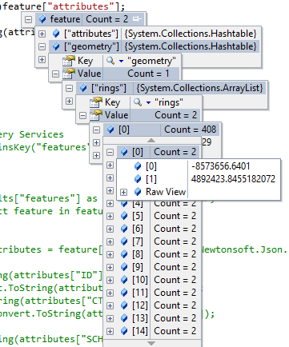This screenshot has width=289, height=347.
Task: Expand point [11] in the ring list
Action: click(x=110, y=293)
